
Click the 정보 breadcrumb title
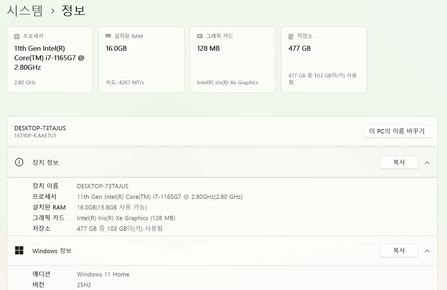point(73,10)
